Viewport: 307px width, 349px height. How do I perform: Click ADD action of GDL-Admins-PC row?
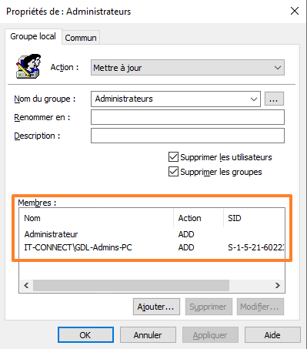tap(186, 247)
